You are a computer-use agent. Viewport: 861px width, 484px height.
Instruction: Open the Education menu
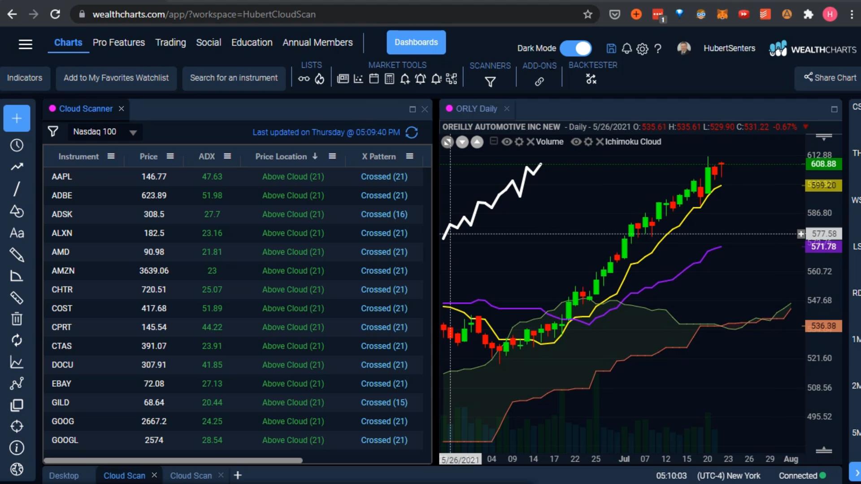click(x=252, y=43)
